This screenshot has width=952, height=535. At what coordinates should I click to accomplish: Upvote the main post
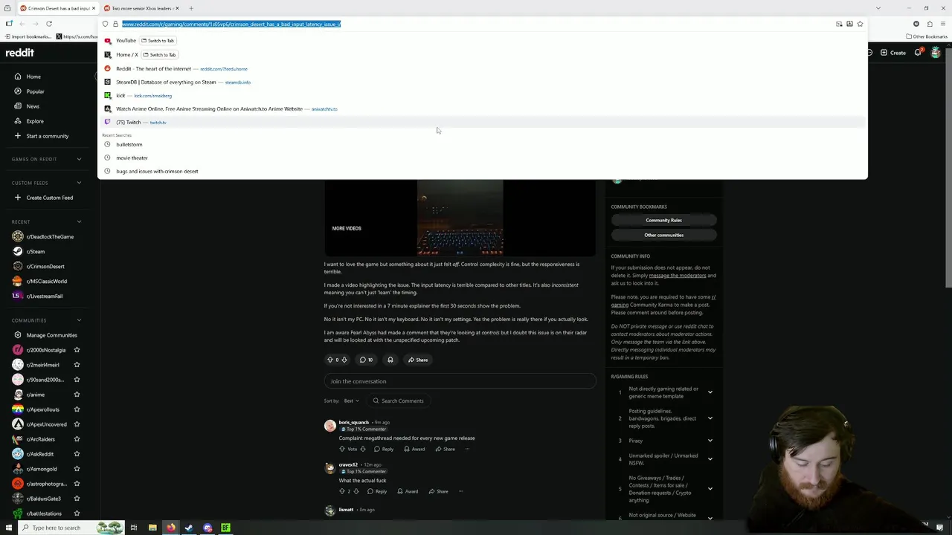[x=330, y=360]
